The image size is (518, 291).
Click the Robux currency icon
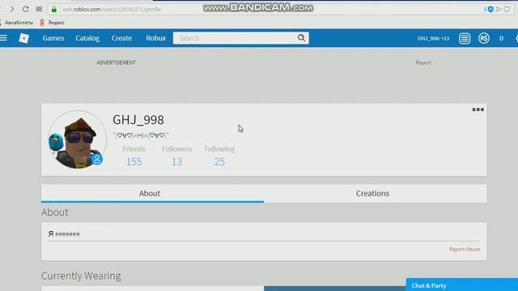484,38
